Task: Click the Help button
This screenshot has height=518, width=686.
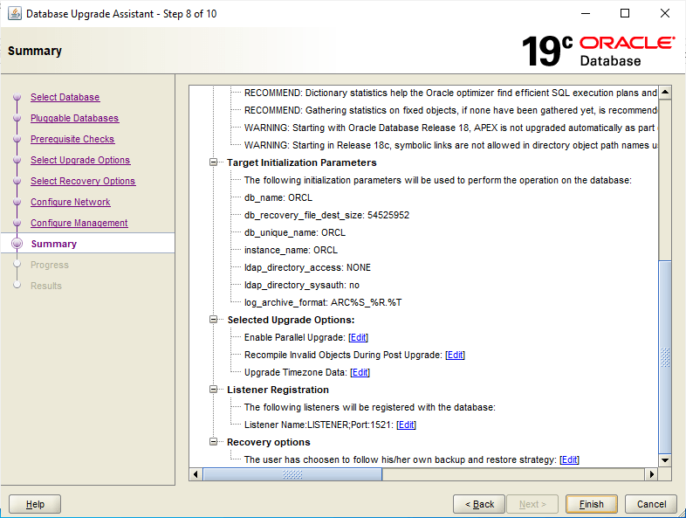Action: tap(35, 504)
